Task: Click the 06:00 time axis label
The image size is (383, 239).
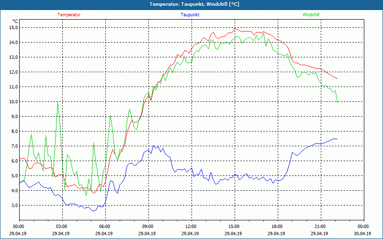Action: tap(105, 227)
